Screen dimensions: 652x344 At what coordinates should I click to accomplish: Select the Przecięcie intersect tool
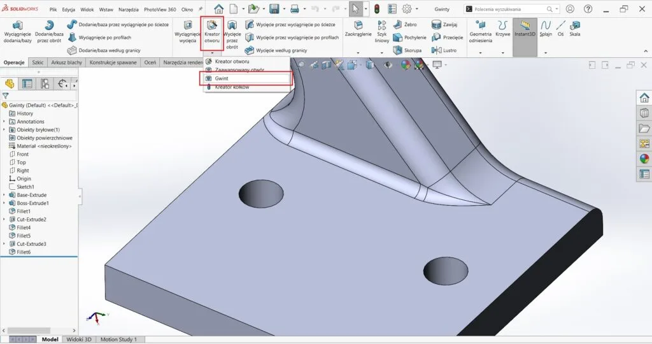tap(447, 38)
